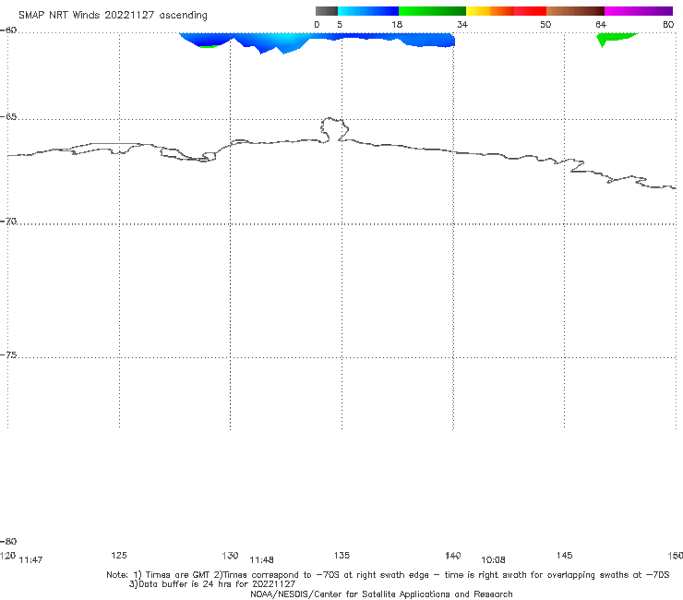Click the green segment of the color bar
Image resolution: width=683 pixels, height=600 pixels.
click(x=432, y=11)
